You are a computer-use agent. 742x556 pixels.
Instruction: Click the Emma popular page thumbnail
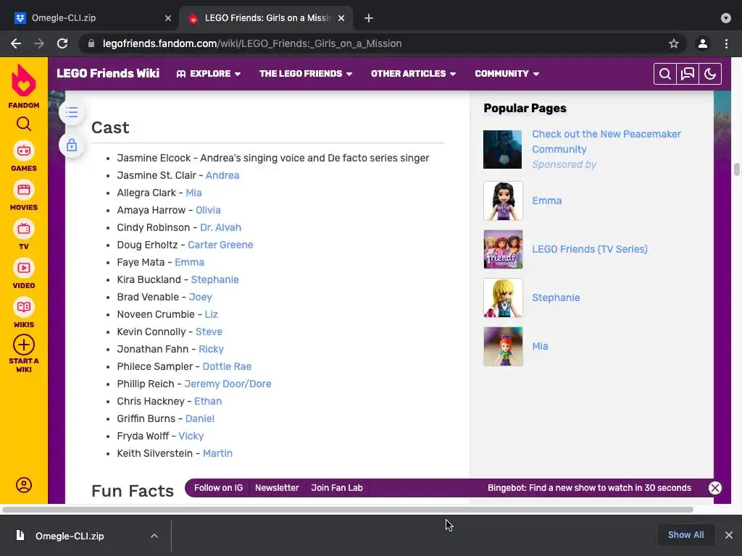[x=503, y=201]
